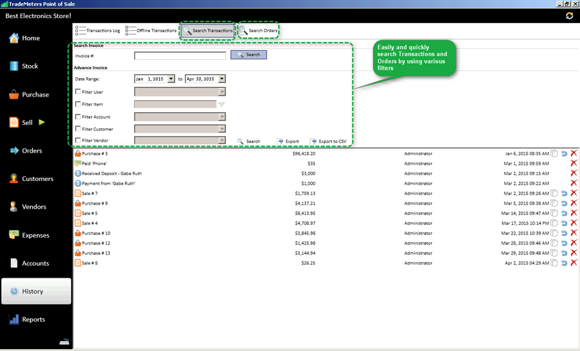Switch to Transactions Log tab

[x=98, y=30]
